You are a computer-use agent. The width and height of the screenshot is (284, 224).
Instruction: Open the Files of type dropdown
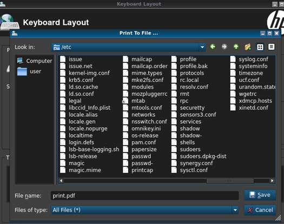tap(235, 210)
